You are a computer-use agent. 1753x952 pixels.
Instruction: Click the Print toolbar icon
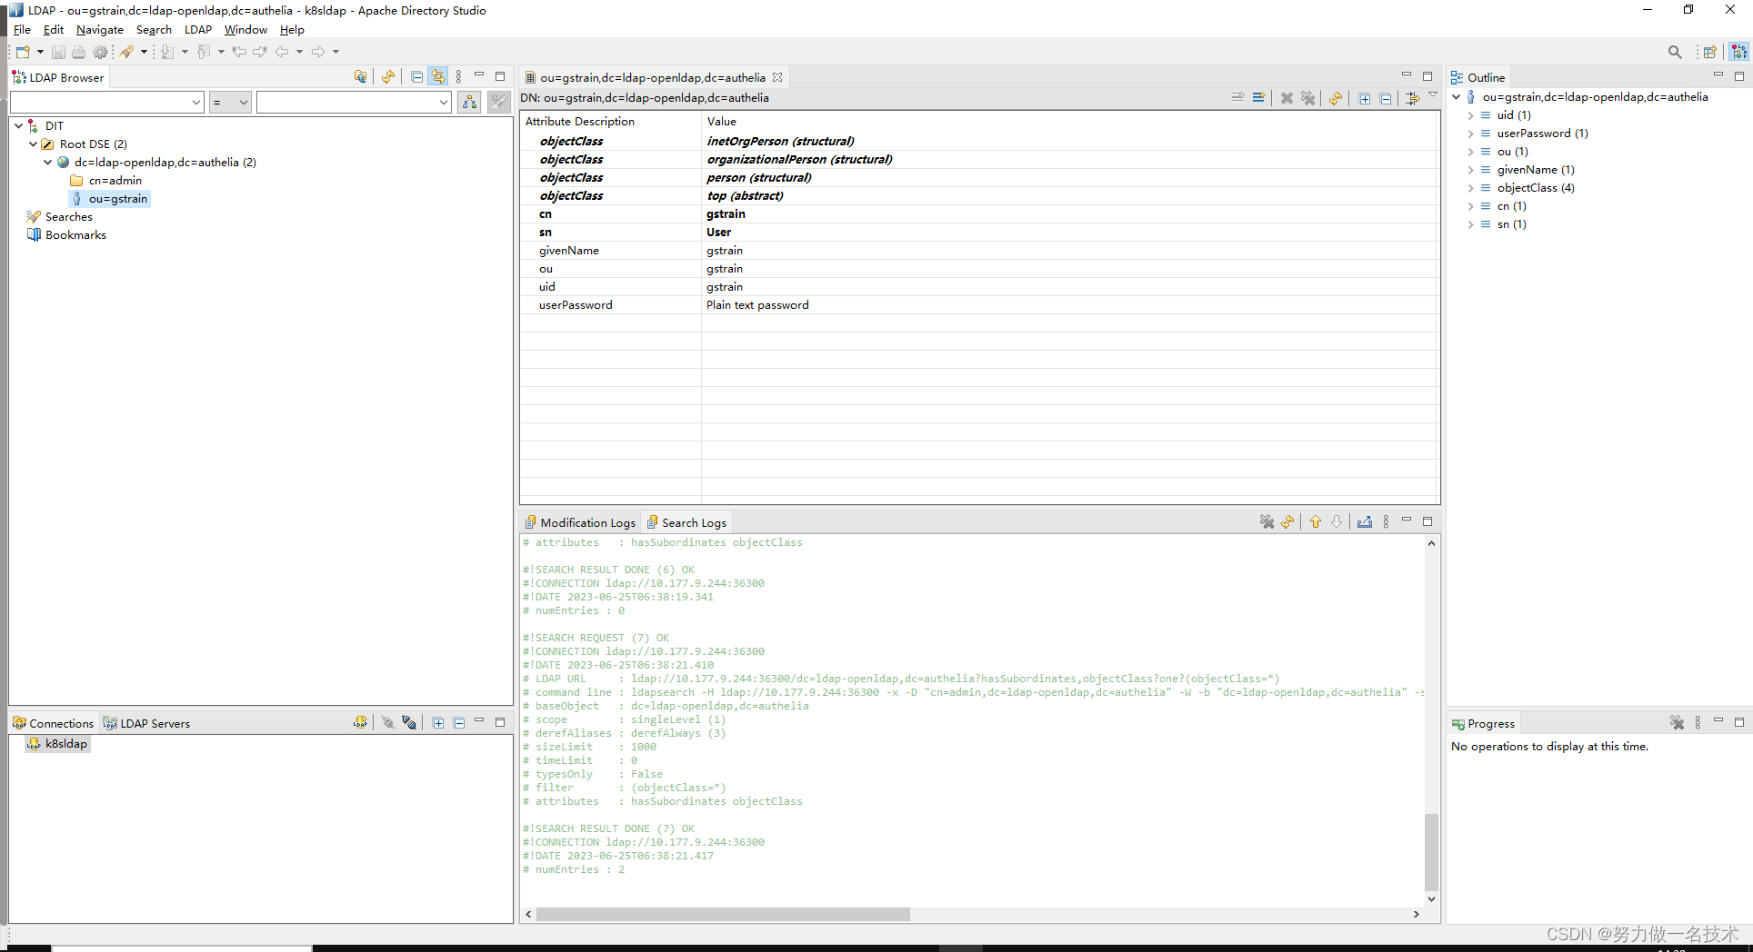[x=79, y=52]
